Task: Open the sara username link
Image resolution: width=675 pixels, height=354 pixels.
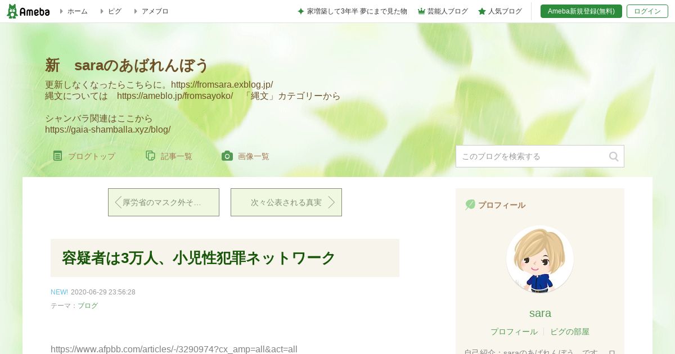Action: [x=540, y=313]
